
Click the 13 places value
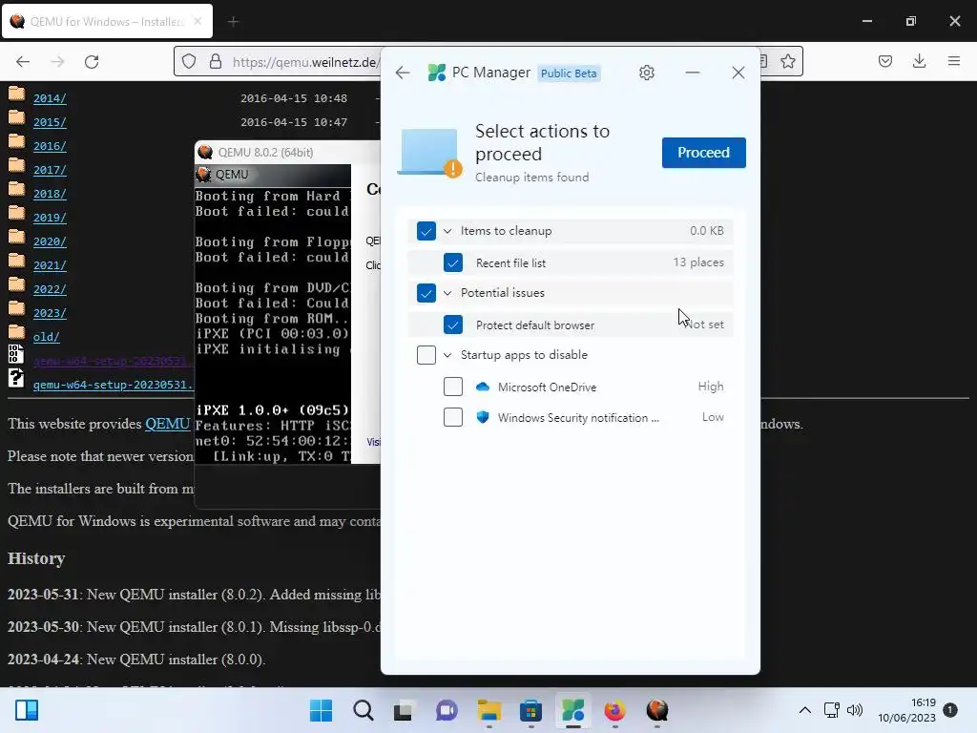(698, 262)
